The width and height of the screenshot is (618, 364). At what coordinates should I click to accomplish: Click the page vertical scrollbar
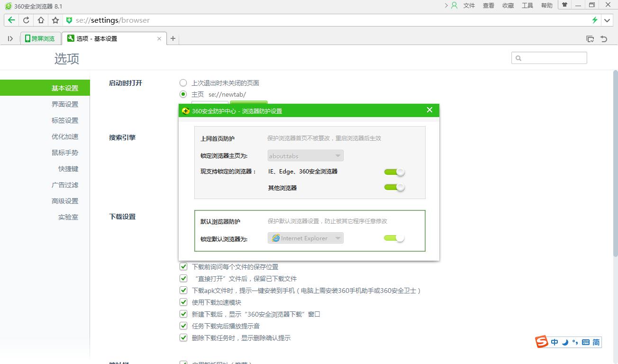click(x=615, y=164)
